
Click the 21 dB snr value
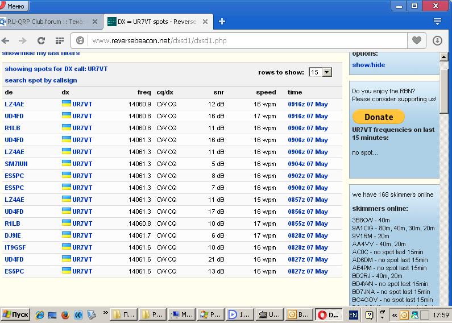[216, 259]
